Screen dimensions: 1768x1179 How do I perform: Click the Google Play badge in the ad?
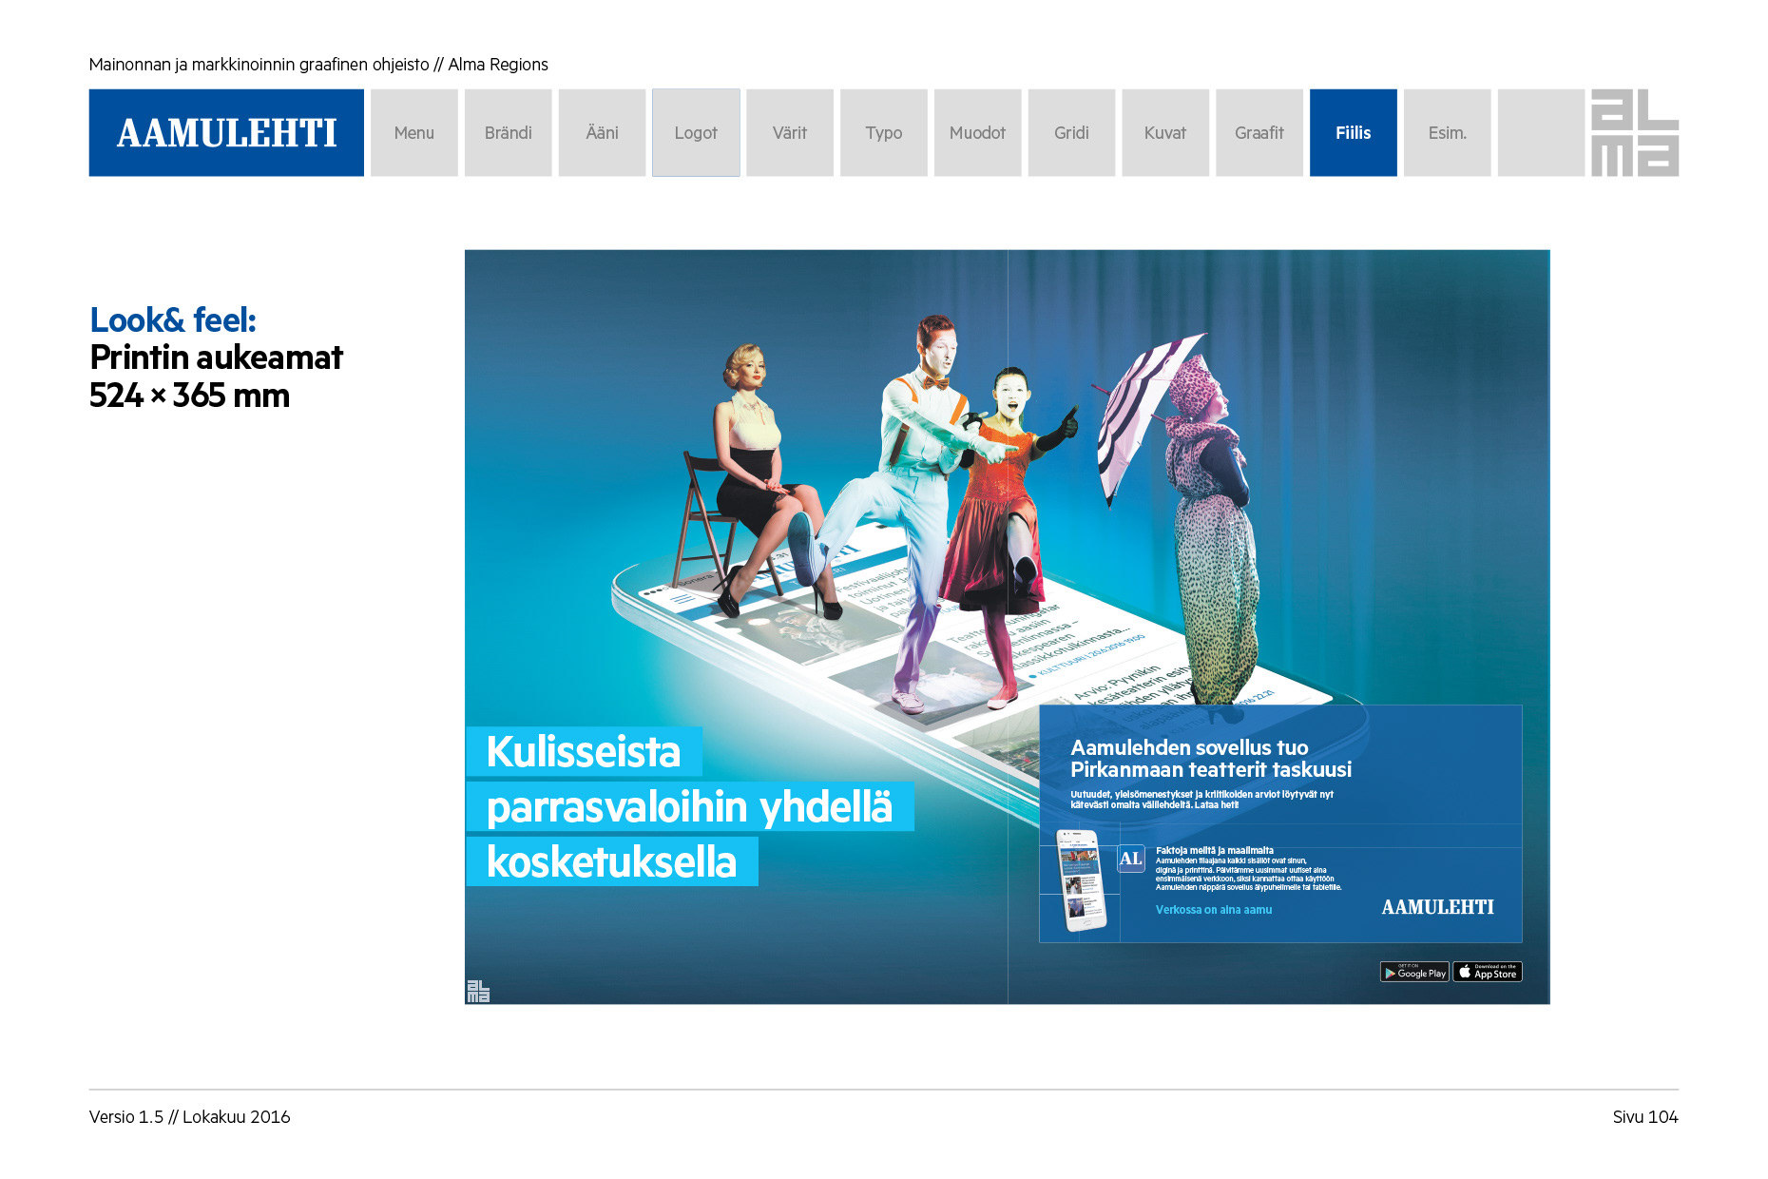[x=1414, y=972]
